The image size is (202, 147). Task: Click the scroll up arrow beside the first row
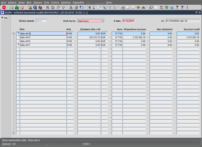click(x=13, y=33)
